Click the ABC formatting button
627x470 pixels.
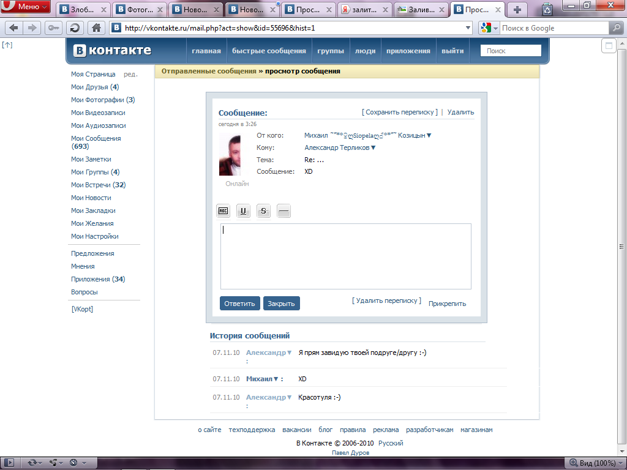(223, 211)
